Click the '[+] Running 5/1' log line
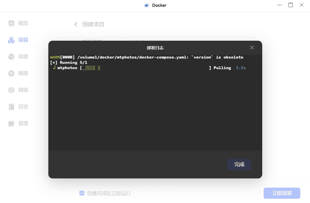Screen dimensions: 310x203 (69, 62)
